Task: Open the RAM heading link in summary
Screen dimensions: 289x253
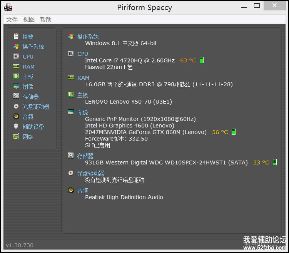Action: pos(83,78)
